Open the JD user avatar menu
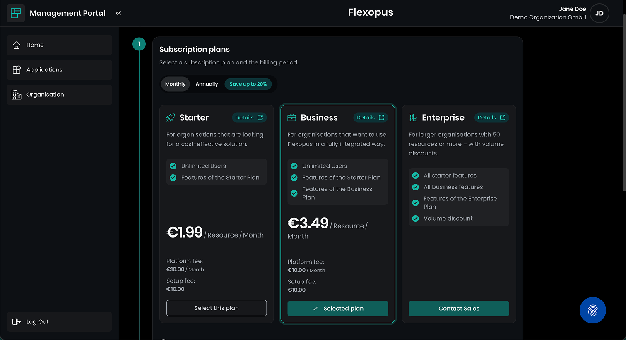The height and width of the screenshot is (340, 626). tap(599, 13)
